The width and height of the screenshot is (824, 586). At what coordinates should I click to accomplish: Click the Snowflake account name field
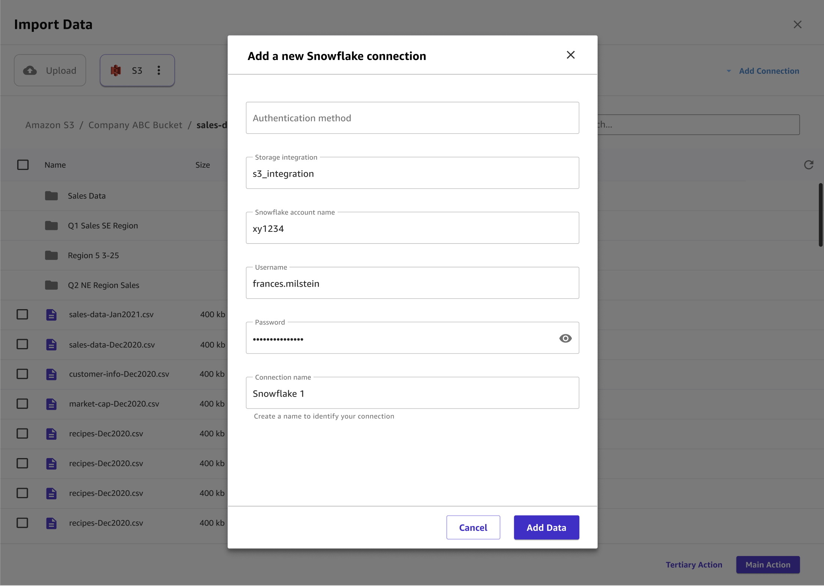[x=412, y=228]
